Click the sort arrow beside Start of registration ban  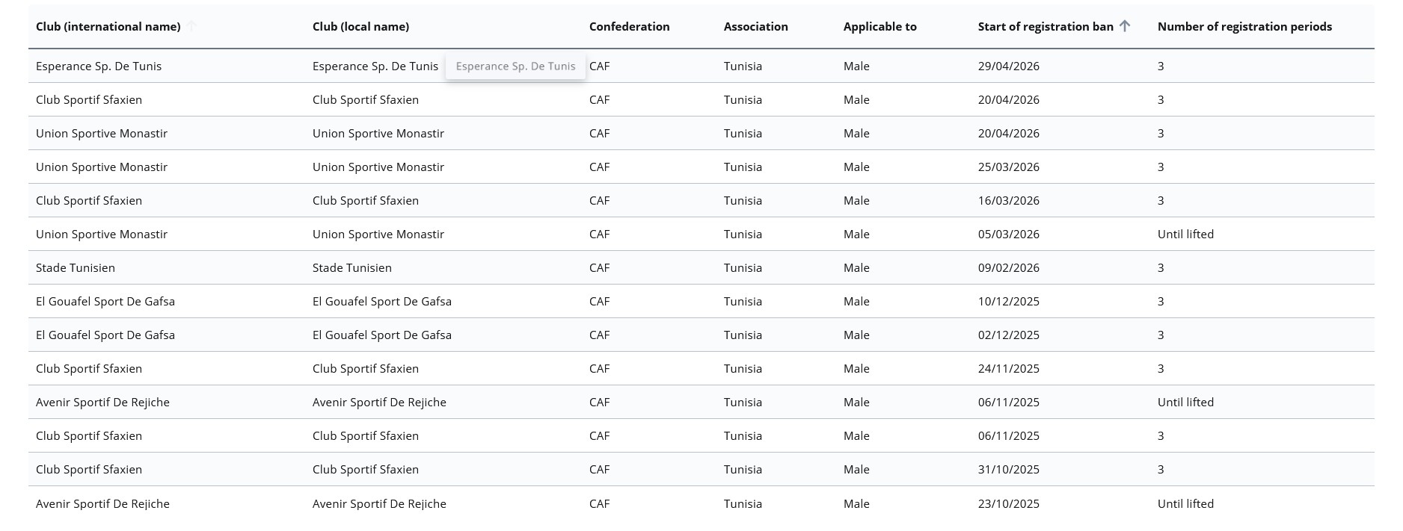pyautogui.click(x=1125, y=26)
